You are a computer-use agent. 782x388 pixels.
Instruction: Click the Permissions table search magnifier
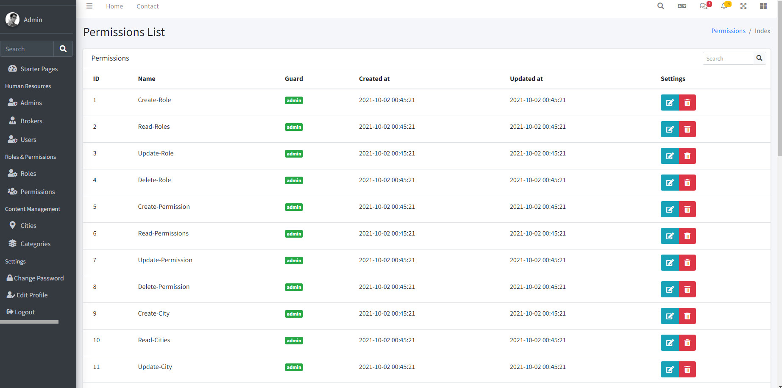(x=759, y=58)
